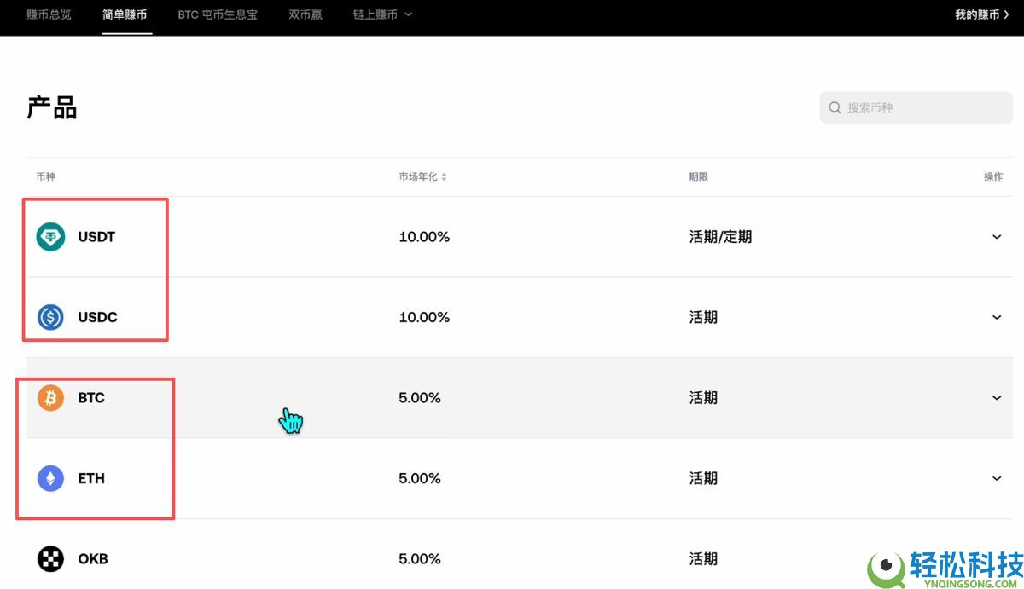Click the USDC coin logo icon
This screenshot has height=589, width=1024.
[49, 316]
